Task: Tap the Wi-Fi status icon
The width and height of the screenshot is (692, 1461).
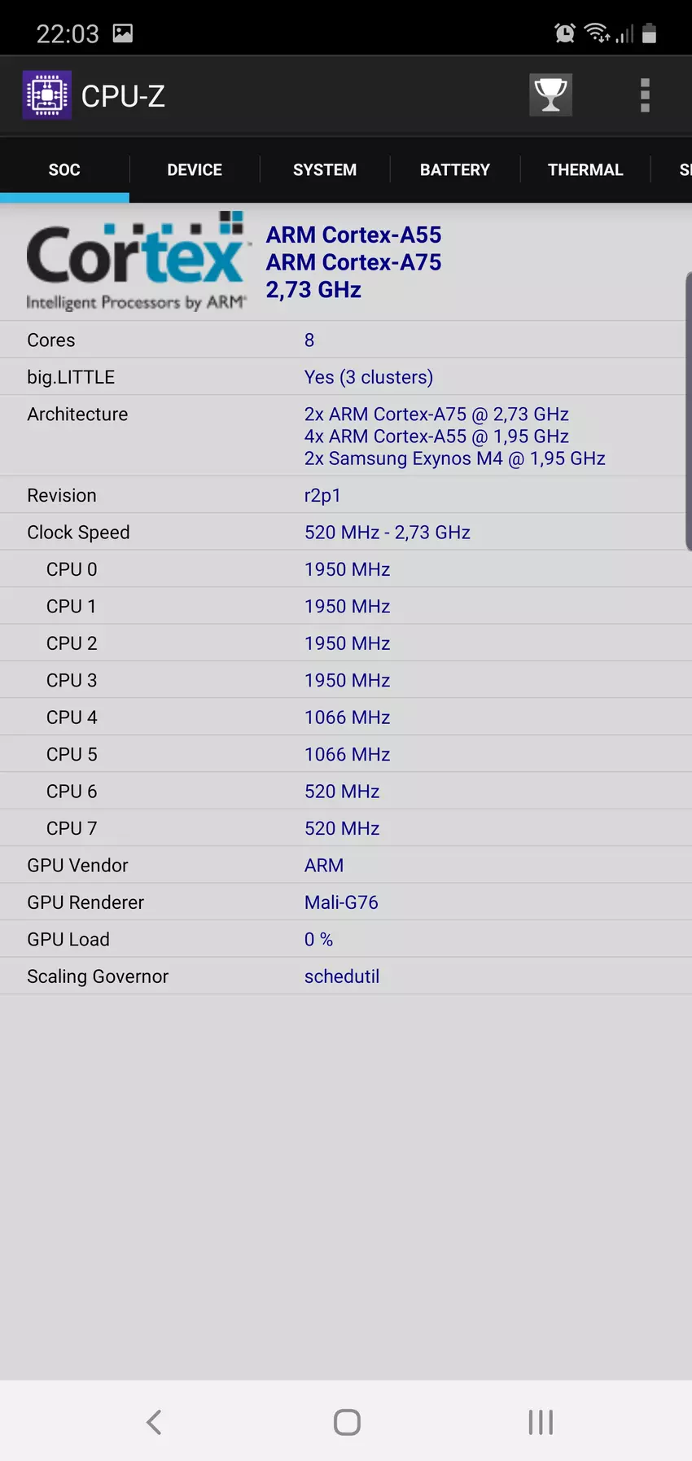Action: pyautogui.click(x=597, y=33)
